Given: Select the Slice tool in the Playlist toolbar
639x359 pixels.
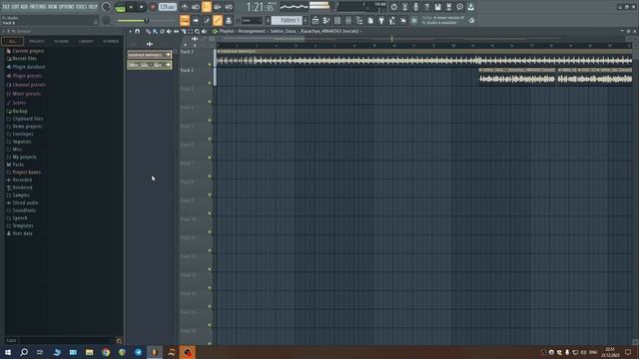Looking at the screenshot, I should click(184, 31).
